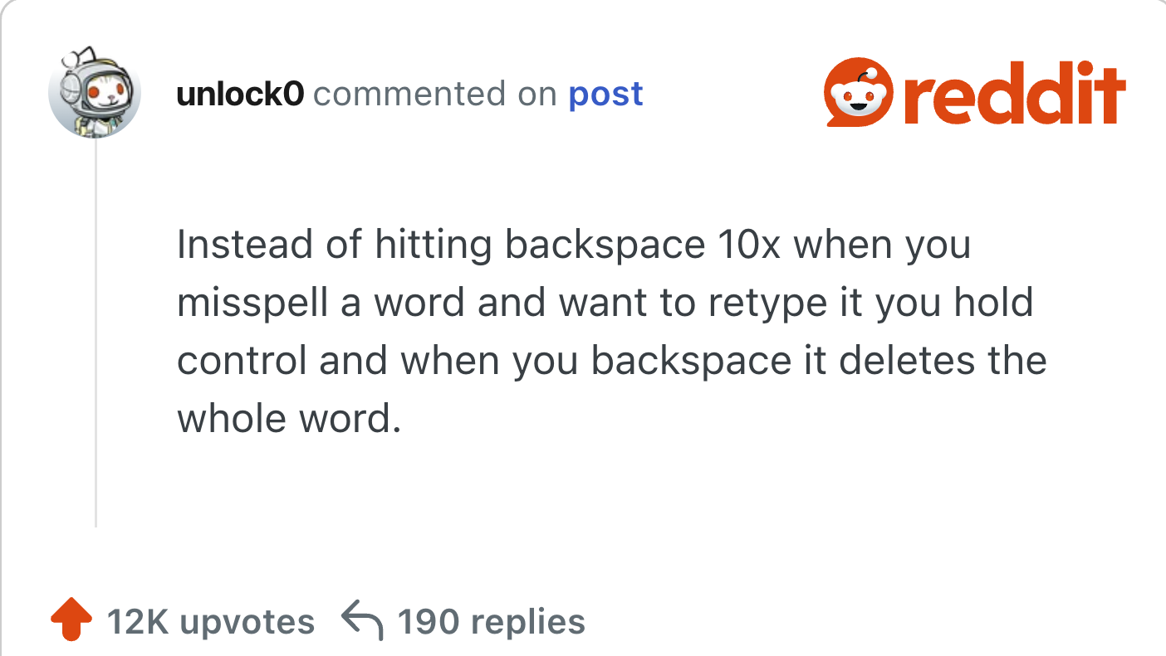Click the "12K upvotes" count
The image size is (1166, 656).
[x=210, y=621]
